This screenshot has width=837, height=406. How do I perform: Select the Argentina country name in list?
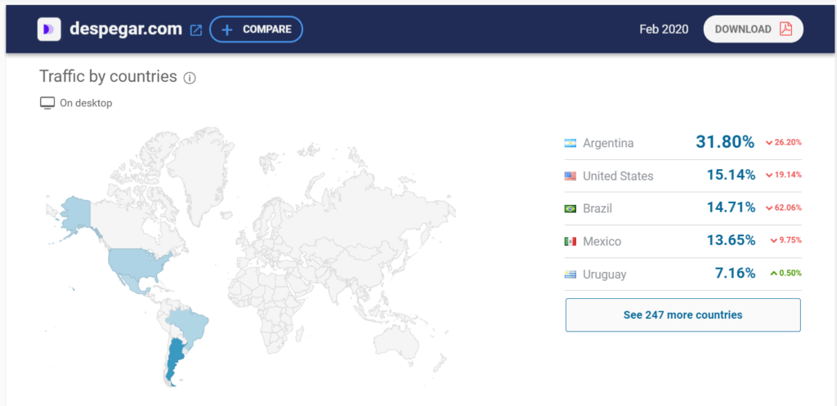coord(608,144)
